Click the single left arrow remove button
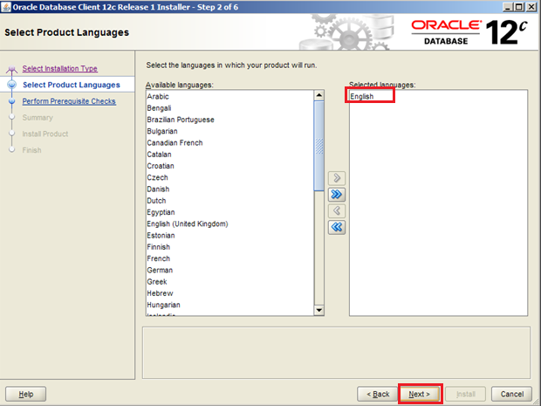 [337, 210]
